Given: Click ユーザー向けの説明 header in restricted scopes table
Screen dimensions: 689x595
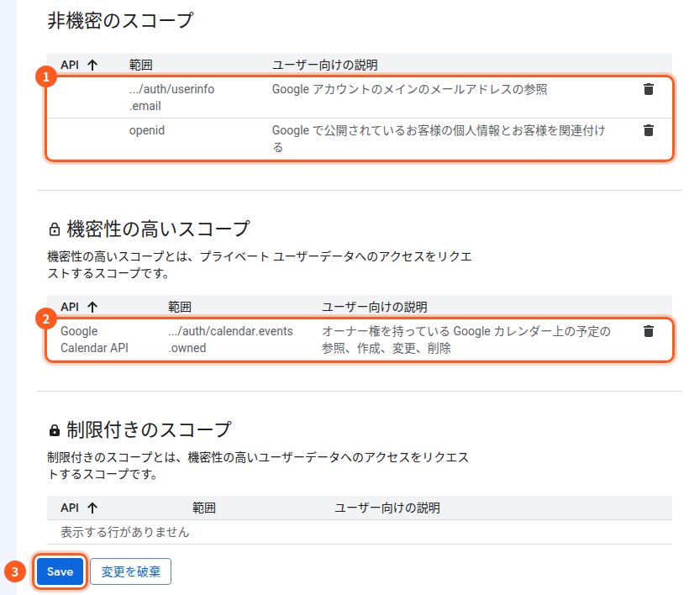Looking at the screenshot, I should click(x=387, y=508).
